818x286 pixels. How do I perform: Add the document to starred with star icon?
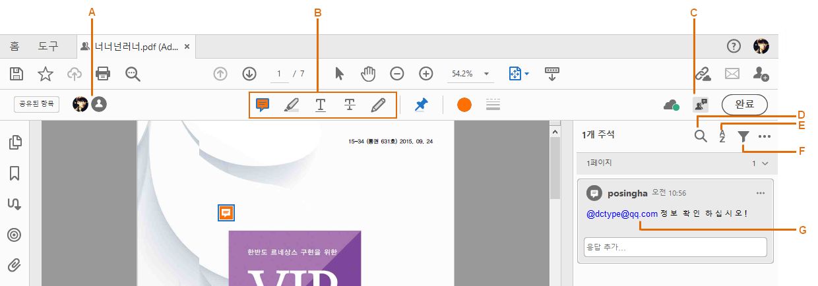[x=45, y=74]
